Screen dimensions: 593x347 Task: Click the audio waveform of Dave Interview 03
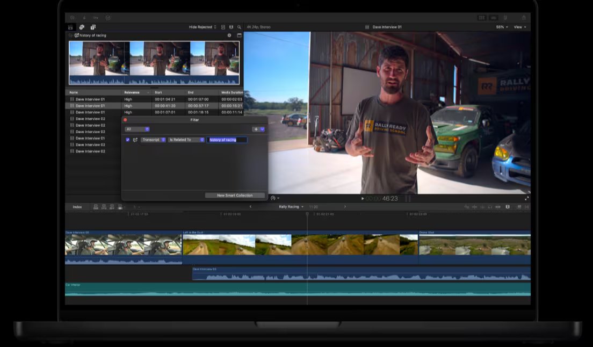click(322, 275)
